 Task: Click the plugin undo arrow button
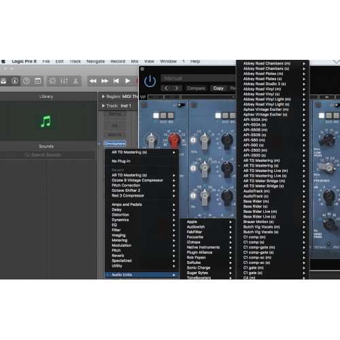tap(156, 97)
